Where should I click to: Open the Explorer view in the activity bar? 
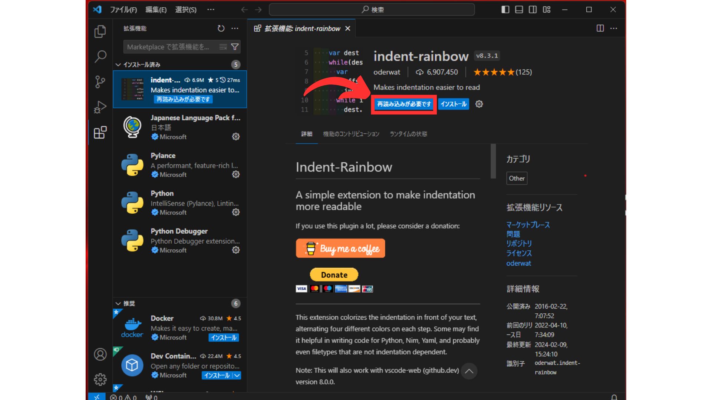100,31
